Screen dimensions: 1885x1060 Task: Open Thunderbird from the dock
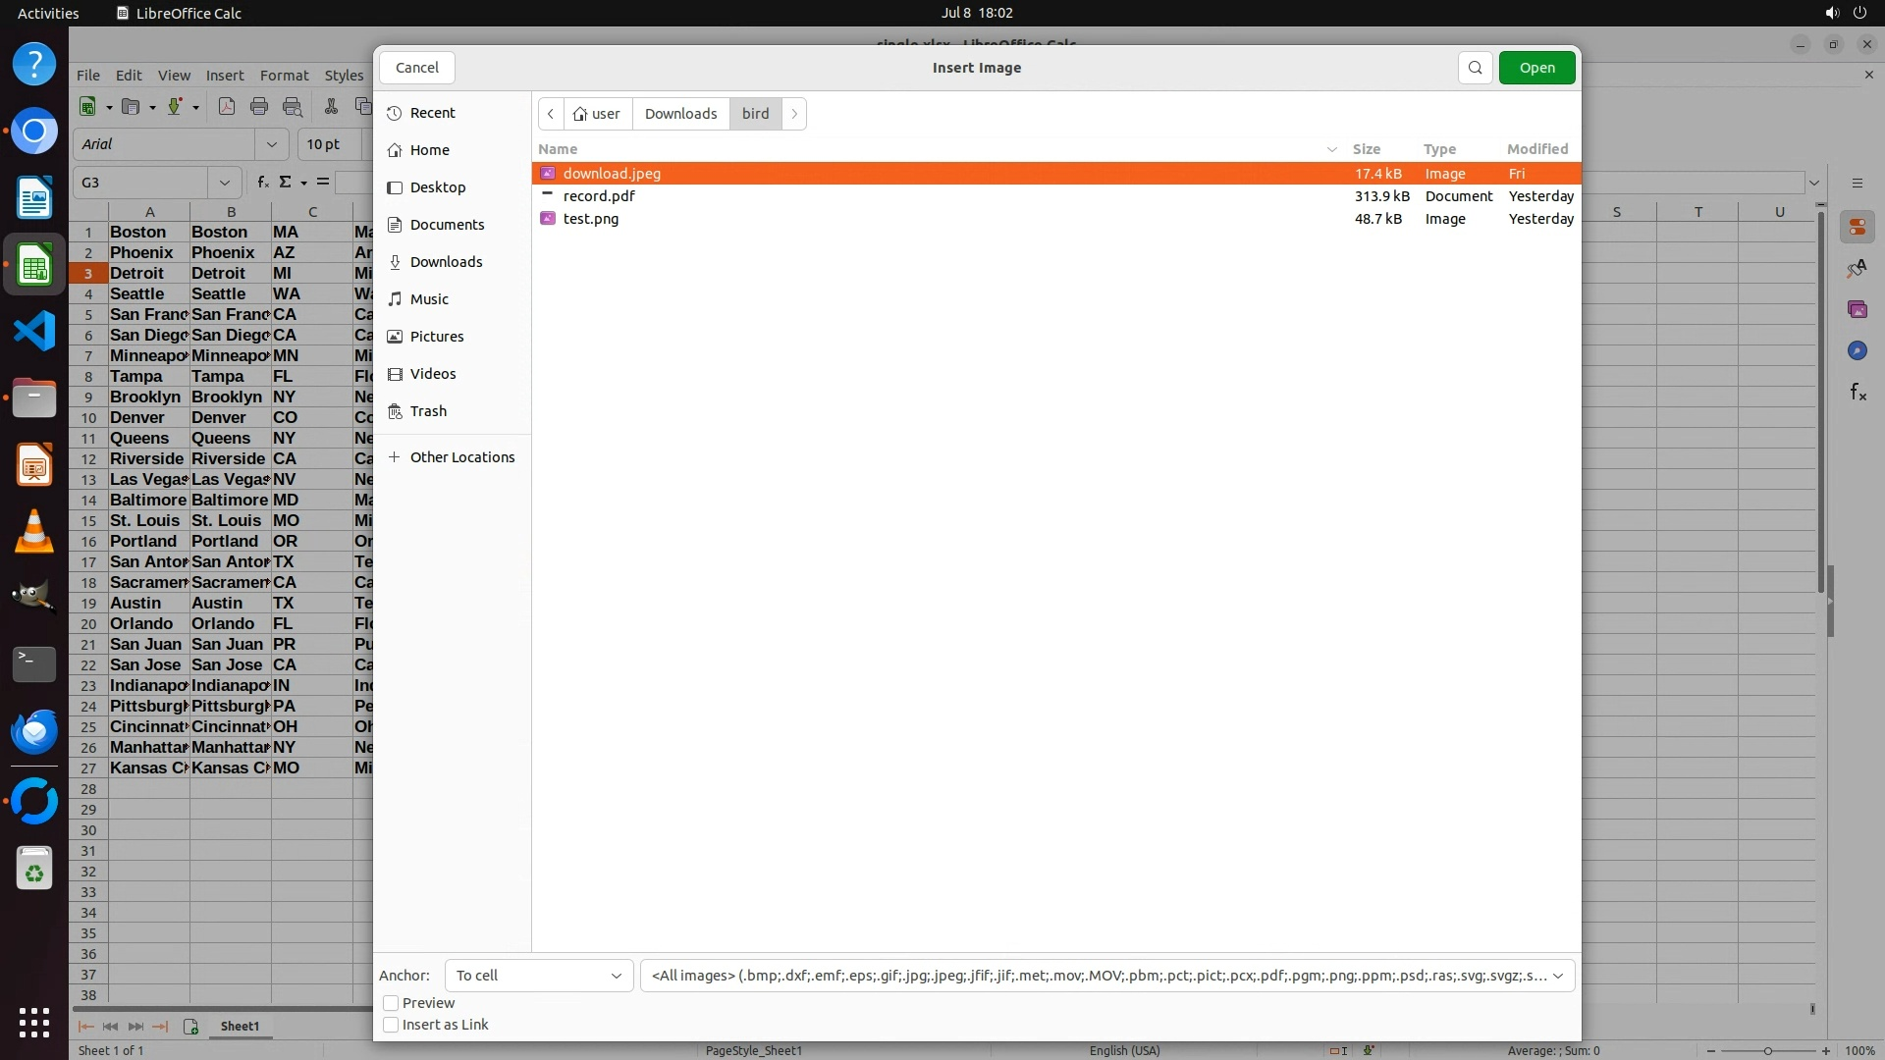[34, 731]
